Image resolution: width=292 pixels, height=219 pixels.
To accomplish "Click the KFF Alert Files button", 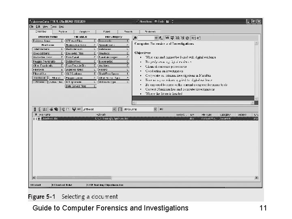I will (81, 41).
